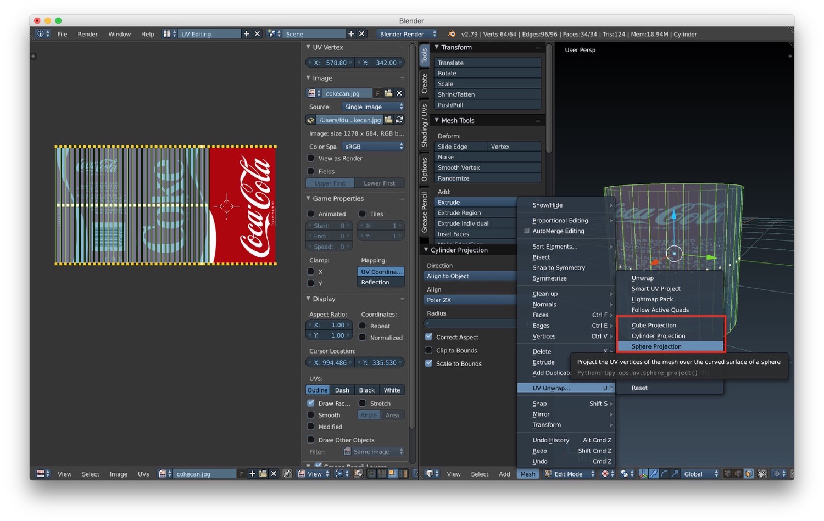Enable the Tiles checkbox
This screenshot has width=824, height=521.
363,214
